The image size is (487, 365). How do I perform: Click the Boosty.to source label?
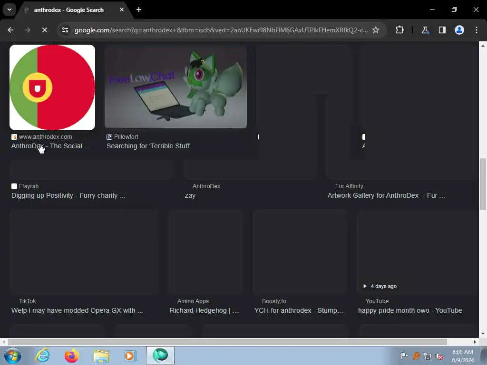[274, 301]
